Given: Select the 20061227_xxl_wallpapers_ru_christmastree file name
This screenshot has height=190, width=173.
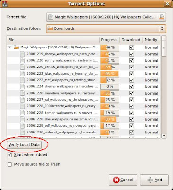Looking at the screenshot, I should [63, 100].
